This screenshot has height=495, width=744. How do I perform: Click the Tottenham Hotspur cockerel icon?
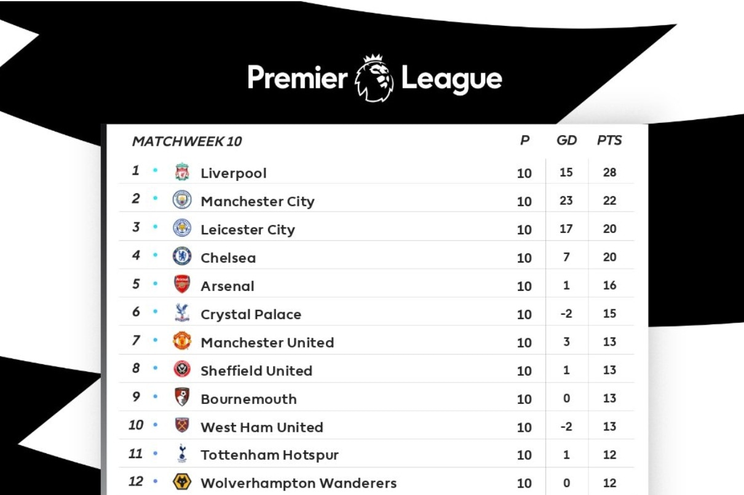[182, 454]
